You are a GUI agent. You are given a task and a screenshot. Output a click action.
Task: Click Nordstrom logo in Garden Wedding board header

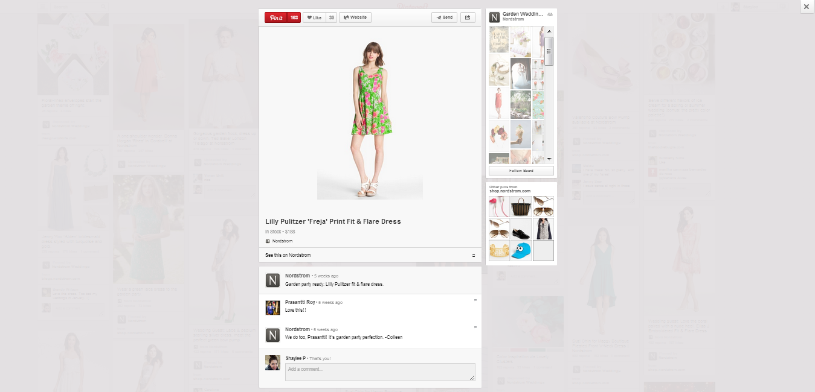click(x=494, y=17)
